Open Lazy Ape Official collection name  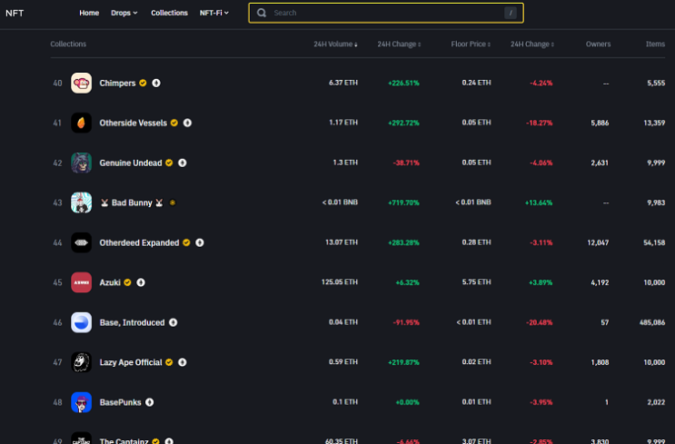tap(131, 362)
